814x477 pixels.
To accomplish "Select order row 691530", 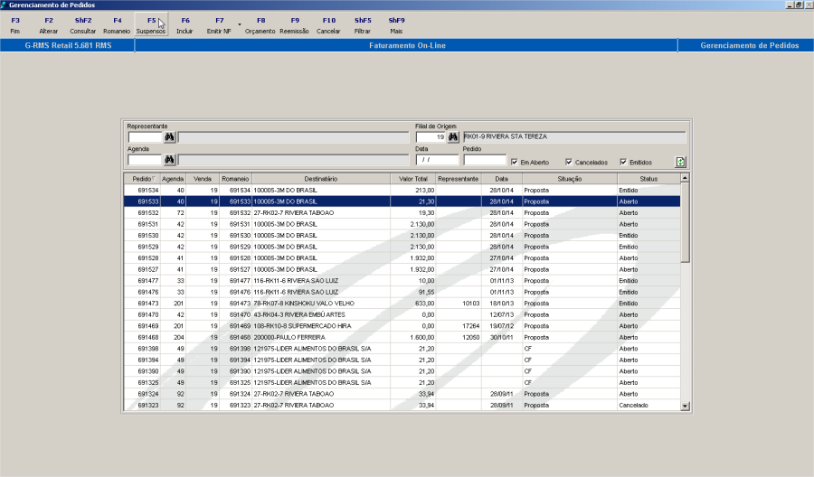I will (x=402, y=236).
